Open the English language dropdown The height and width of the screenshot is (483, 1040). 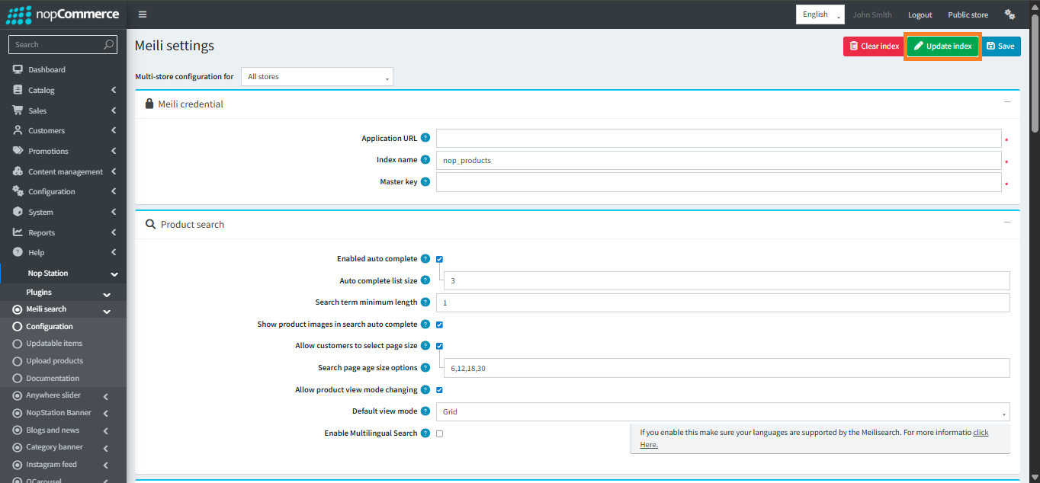pos(820,14)
